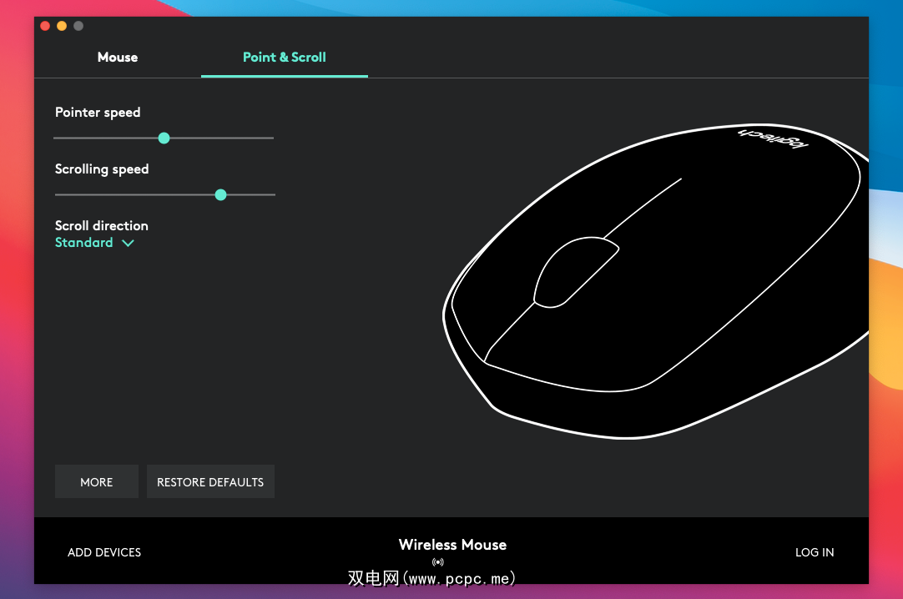Select the Point & Scroll tab
This screenshot has height=599, width=903.
(x=285, y=57)
